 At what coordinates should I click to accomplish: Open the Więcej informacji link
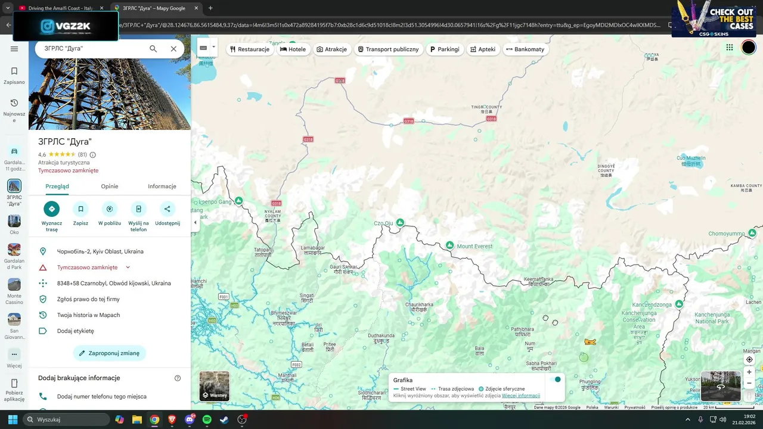tap(521, 396)
